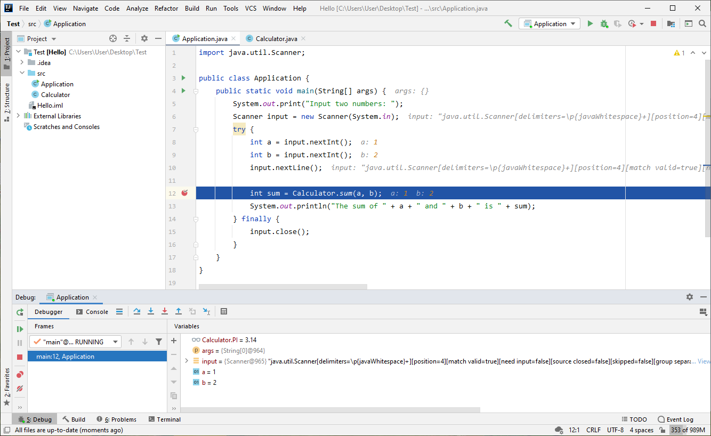The width and height of the screenshot is (711, 436).
Task: Open the Evaluate Expression calculator icon
Action: (224, 311)
